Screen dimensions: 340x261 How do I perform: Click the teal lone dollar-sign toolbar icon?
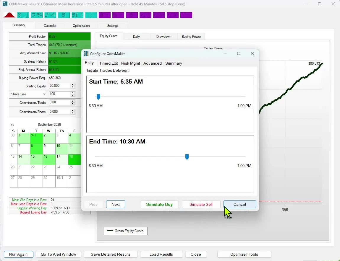[x=64, y=15]
